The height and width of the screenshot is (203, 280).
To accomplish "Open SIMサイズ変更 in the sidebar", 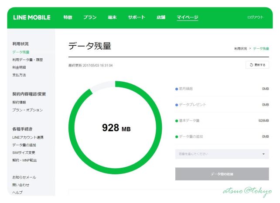I will click(x=24, y=153).
